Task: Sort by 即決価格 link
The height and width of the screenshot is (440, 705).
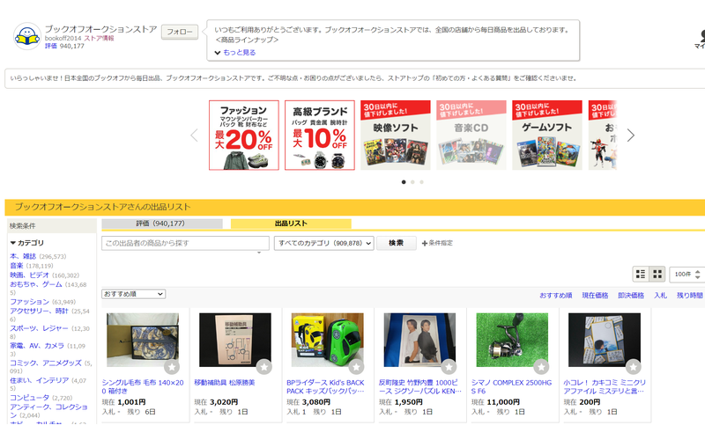Action: tap(631, 296)
